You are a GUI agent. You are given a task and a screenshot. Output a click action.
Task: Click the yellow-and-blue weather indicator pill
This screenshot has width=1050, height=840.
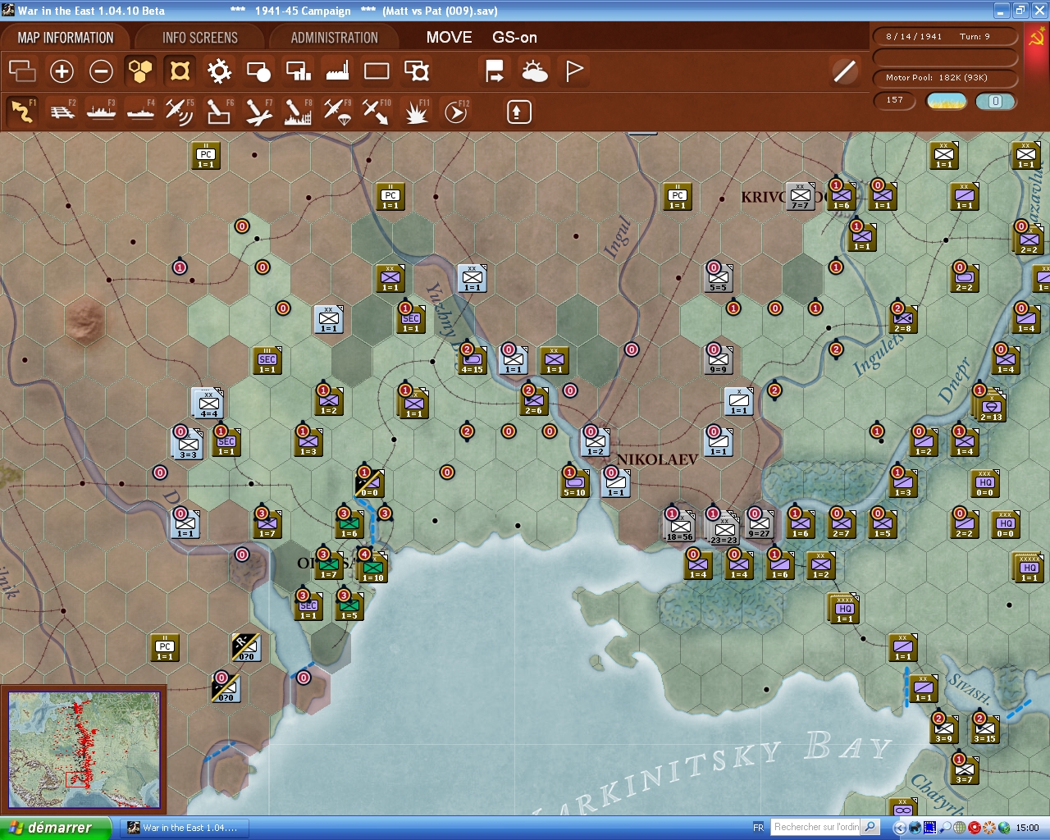[x=947, y=101]
